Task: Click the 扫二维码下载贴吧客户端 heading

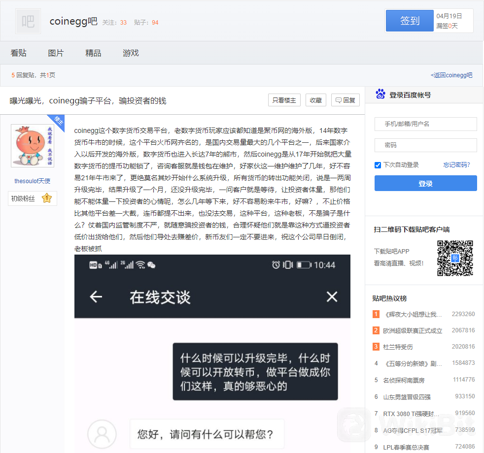Action: pos(412,230)
